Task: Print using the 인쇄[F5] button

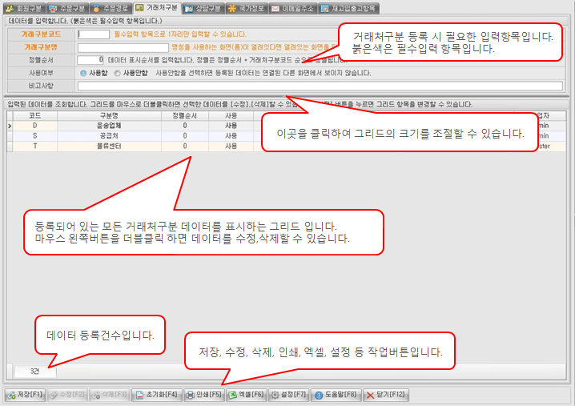Action: click(204, 395)
